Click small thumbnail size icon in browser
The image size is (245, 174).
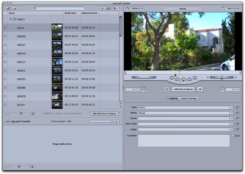(x=7, y=114)
